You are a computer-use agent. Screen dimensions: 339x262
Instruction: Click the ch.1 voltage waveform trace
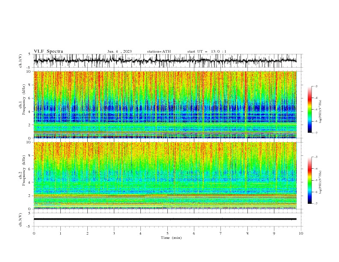(x=165, y=61)
